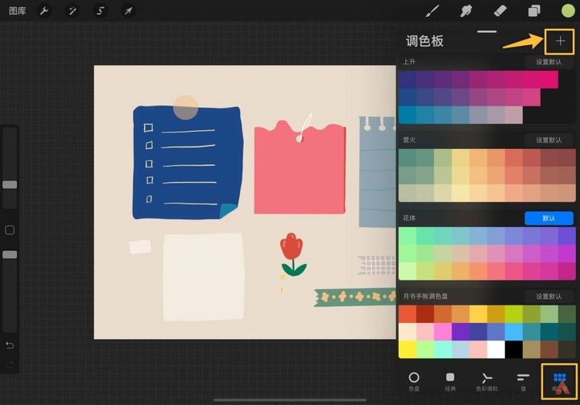Switch to the 色盘 disc tab
580x405 pixels.
[x=414, y=382]
